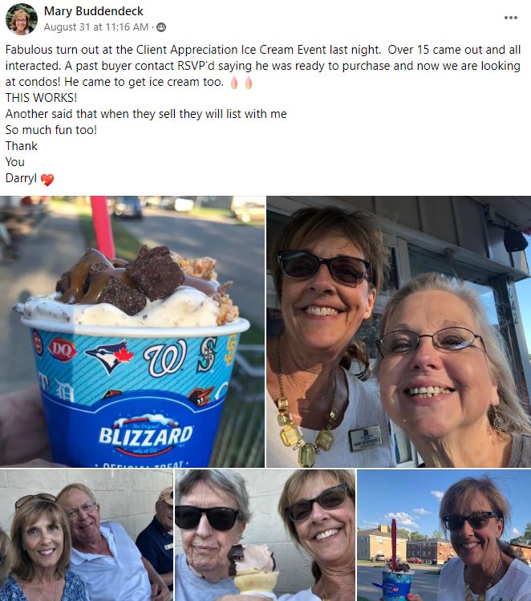Screen dimensions: 531x601
Task: Open the photo of the seated couple
Action: coord(87,535)
